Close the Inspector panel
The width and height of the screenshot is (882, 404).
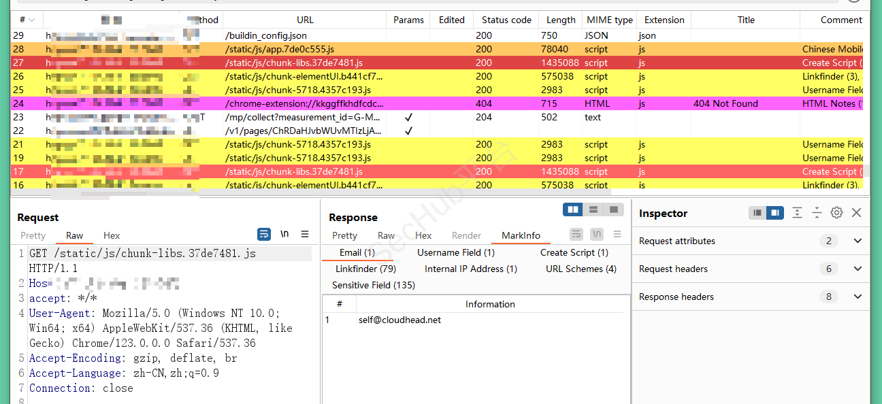[857, 213]
